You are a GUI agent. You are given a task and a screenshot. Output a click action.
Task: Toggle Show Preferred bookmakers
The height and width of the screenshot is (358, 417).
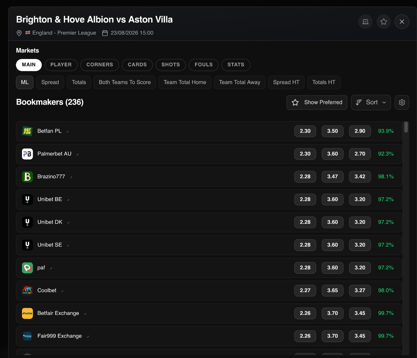[317, 103]
